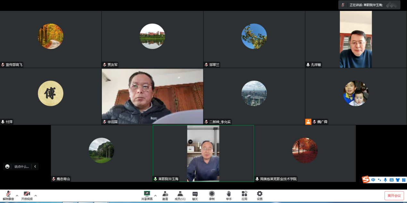The height and width of the screenshot is (203, 407).
Task: Start recording with the 录制 icon
Action: coord(212,194)
